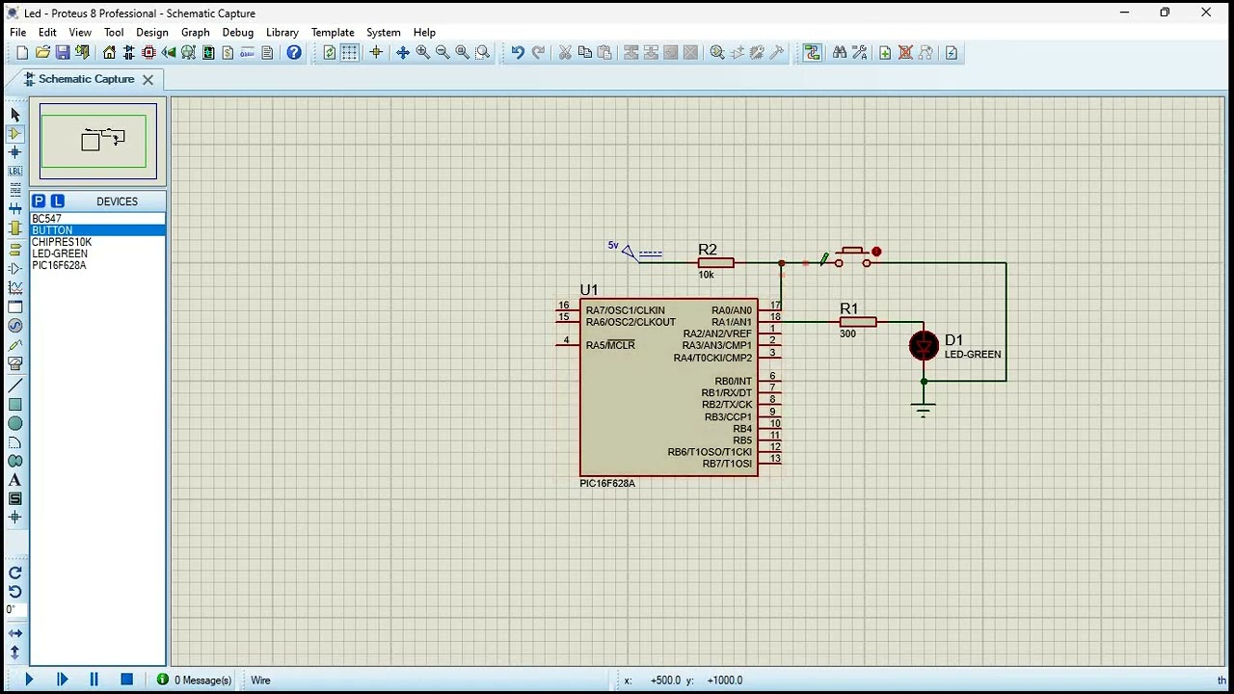The height and width of the screenshot is (694, 1234).
Task: Toggle the grid display
Action: coord(349,53)
